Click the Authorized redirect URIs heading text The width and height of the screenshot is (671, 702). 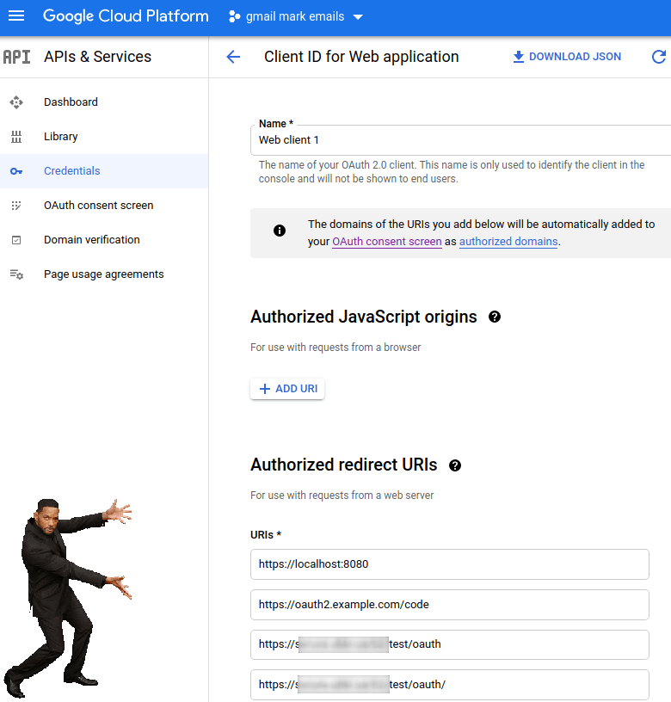tap(344, 465)
